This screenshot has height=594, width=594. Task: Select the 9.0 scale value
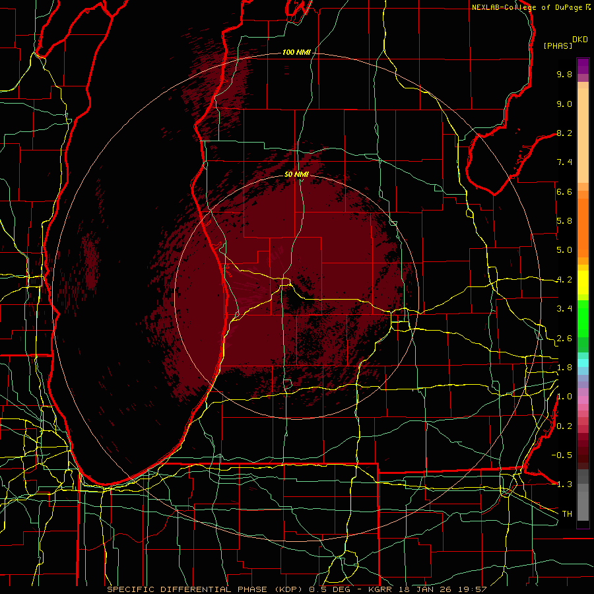(x=564, y=104)
